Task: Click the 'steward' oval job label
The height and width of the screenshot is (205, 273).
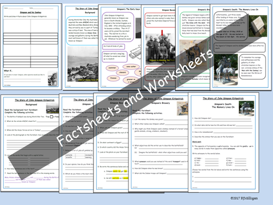Action: coord(122,72)
